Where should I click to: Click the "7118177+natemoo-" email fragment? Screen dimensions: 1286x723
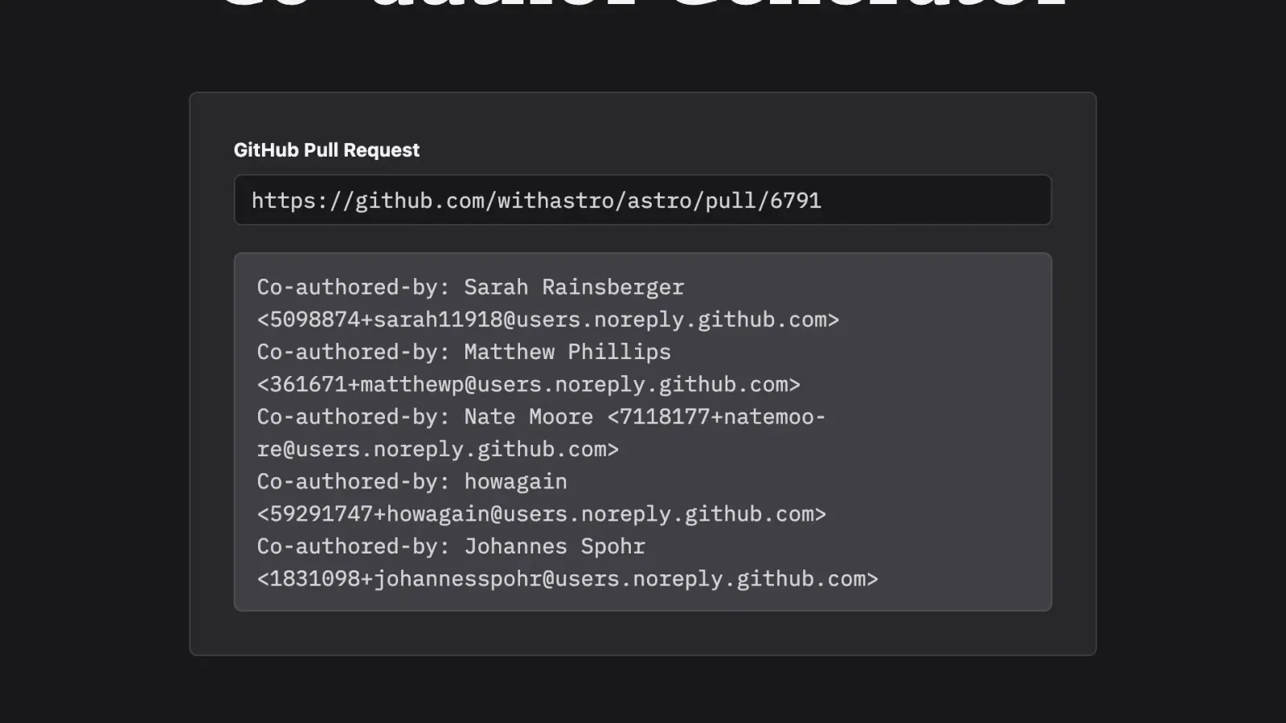coord(716,417)
